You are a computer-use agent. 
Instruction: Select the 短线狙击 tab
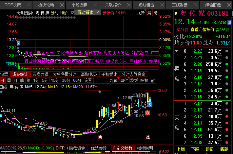[x=146, y=5]
